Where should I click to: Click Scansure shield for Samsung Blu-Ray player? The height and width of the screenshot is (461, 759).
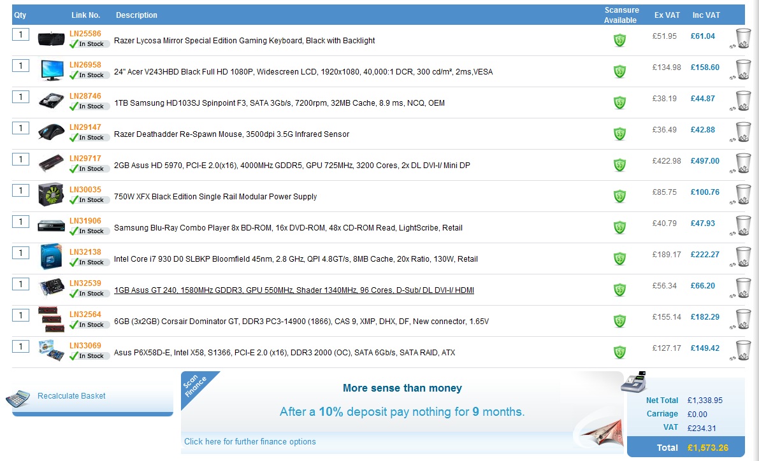619,227
